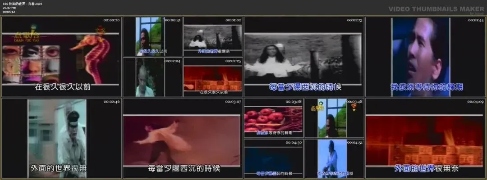Click the blue subtitle '我依然等待你的歸期' at 00:01:44
Image resolution: width=487 pixels, height=180 pixels.
click(x=427, y=87)
